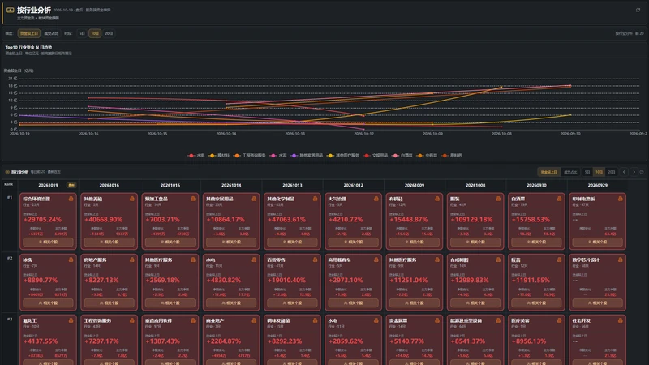The width and height of the screenshot is (649, 365).
Task: Choose the 20日 period in the top filter bar
Action: pos(109,33)
